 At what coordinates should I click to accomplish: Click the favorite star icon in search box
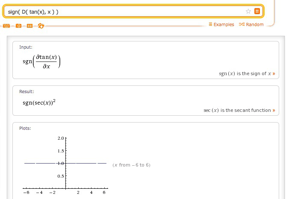248,12
